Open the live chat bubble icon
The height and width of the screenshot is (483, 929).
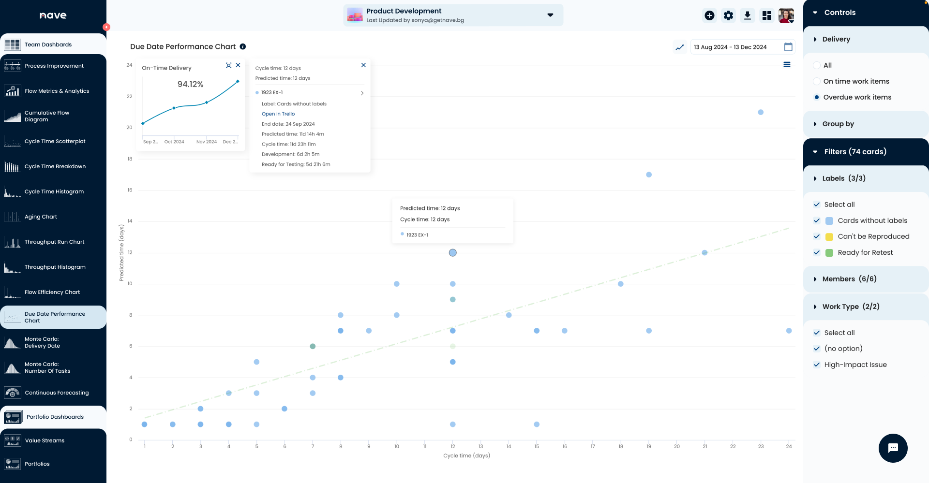coord(893,448)
